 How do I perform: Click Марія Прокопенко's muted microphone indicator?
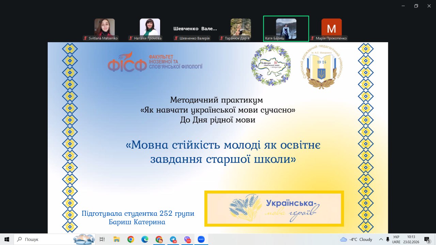pyautogui.click(x=312, y=38)
